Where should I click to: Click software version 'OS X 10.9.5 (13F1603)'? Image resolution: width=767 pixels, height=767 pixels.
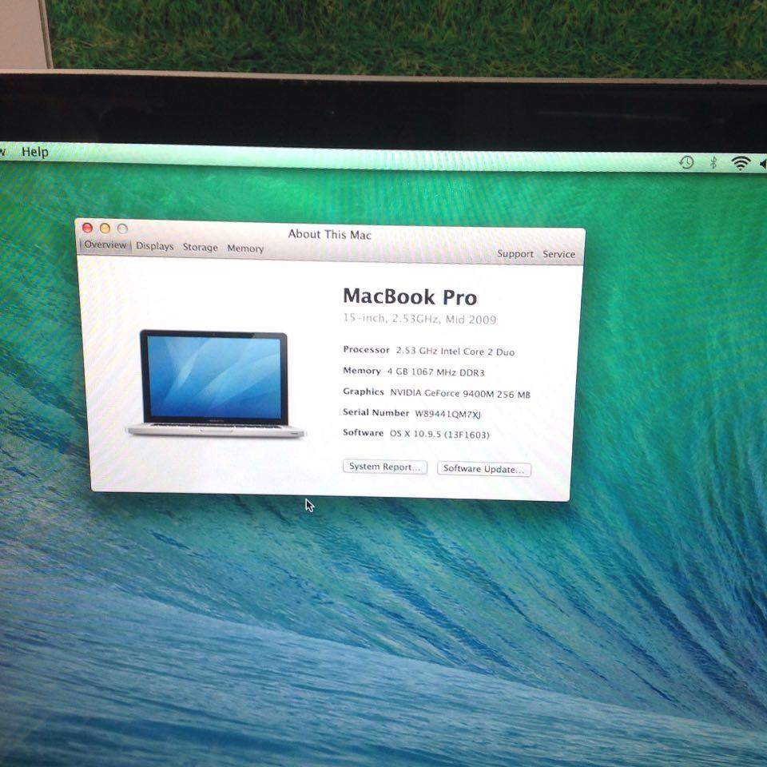tap(439, 435)
